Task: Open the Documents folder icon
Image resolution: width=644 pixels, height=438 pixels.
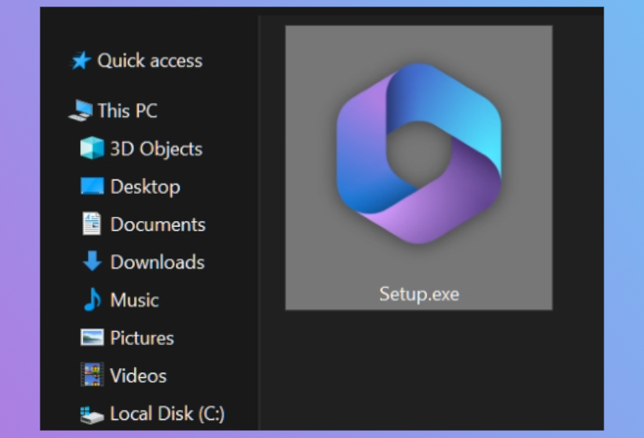Action: [x=92, y=224]
